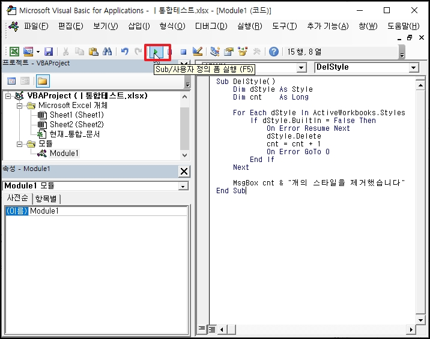The image size is (430, 339).
Task: Close the 속성 - Module1 properties pane
Action: (184, 172)
